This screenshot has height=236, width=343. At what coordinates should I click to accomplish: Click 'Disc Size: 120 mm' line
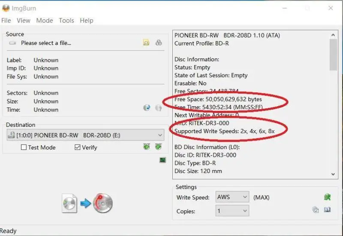click(198, 171)
